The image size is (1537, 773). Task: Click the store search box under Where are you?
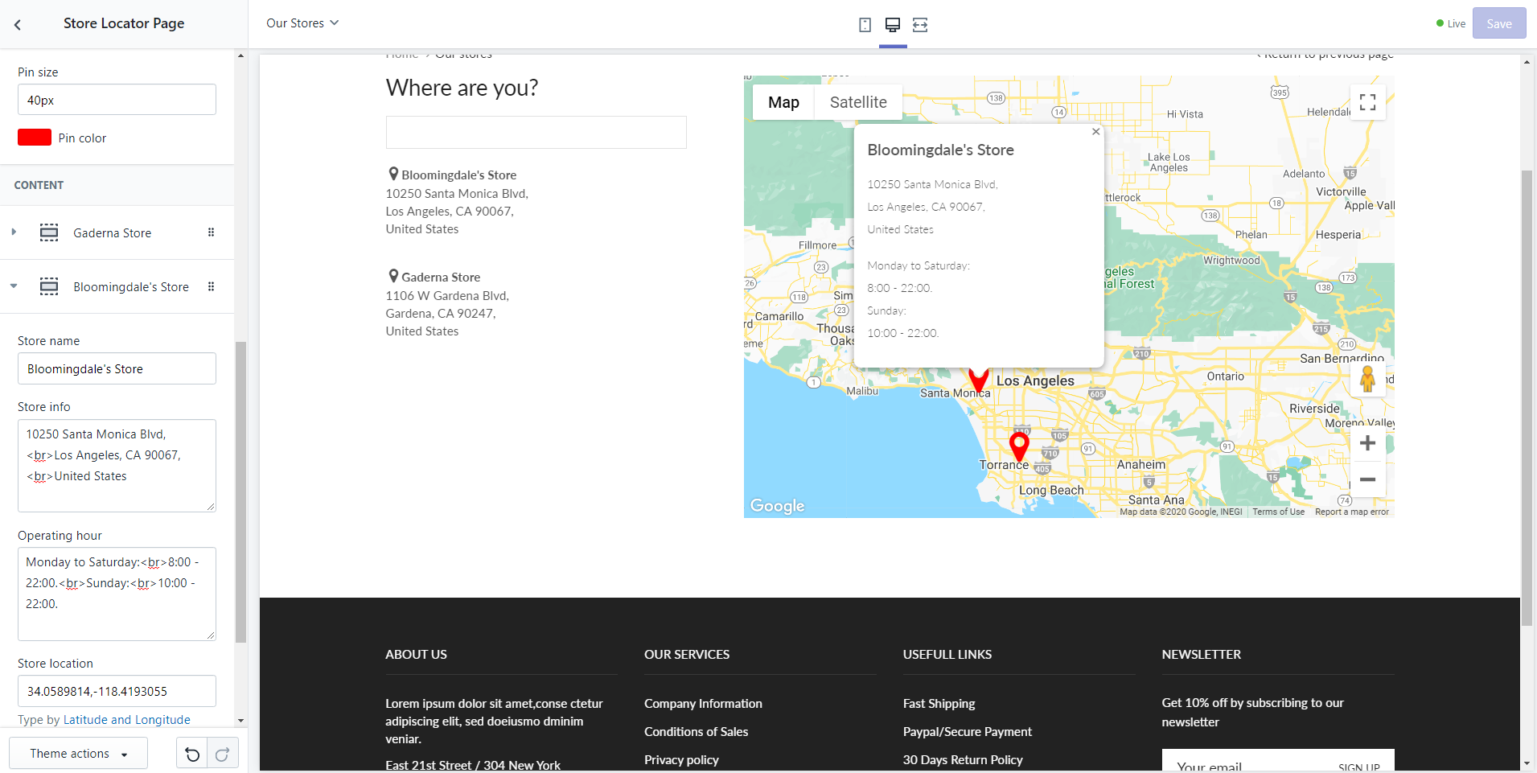click(536, 132)
